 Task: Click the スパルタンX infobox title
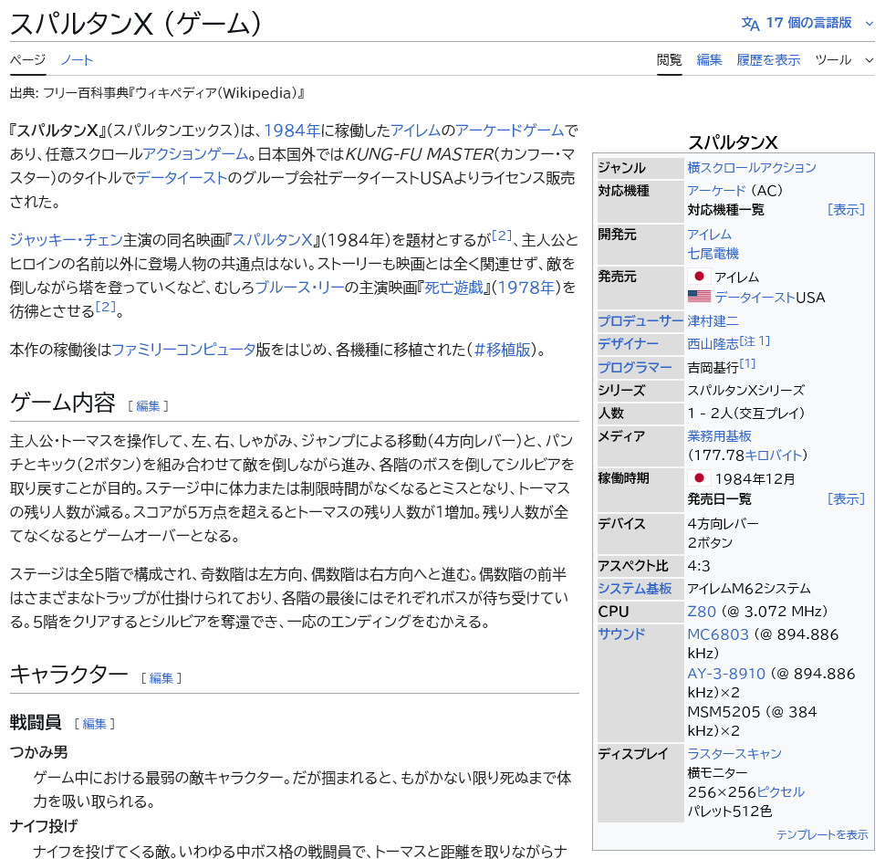[x=733, y=142]
